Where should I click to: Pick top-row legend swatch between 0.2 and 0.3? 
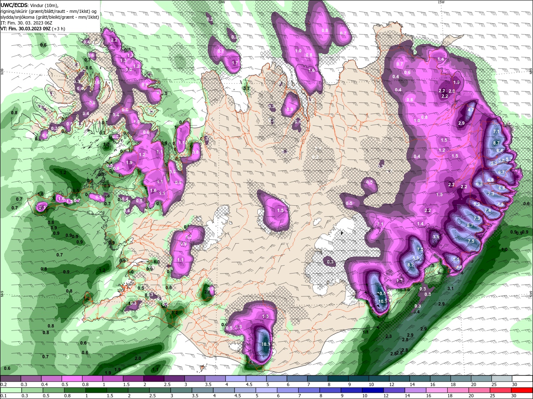click(10, 379)
